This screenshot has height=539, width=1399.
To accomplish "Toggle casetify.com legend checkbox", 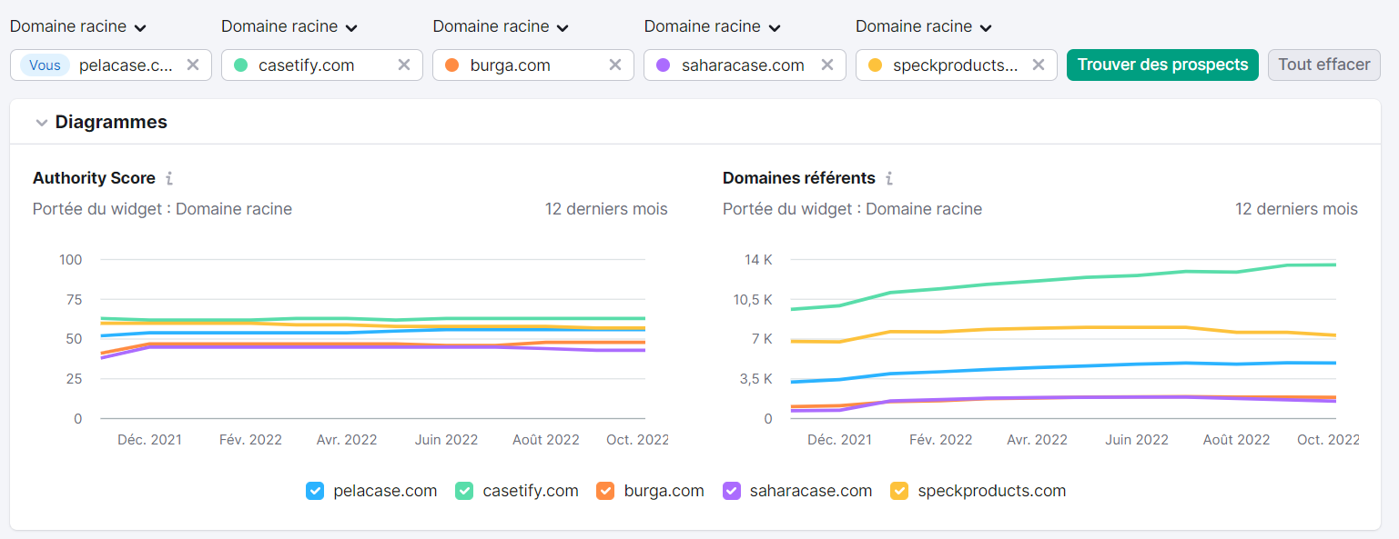I will tap(464, 491).
